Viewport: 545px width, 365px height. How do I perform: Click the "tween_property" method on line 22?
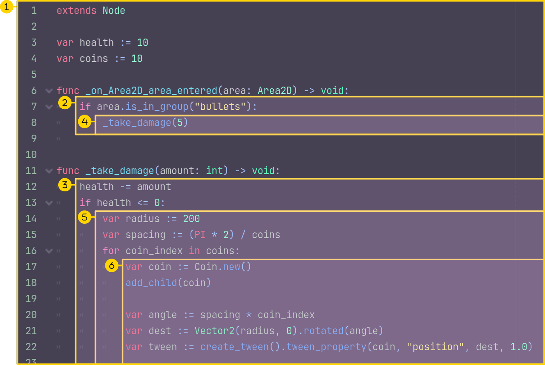(x=326, y=347)
